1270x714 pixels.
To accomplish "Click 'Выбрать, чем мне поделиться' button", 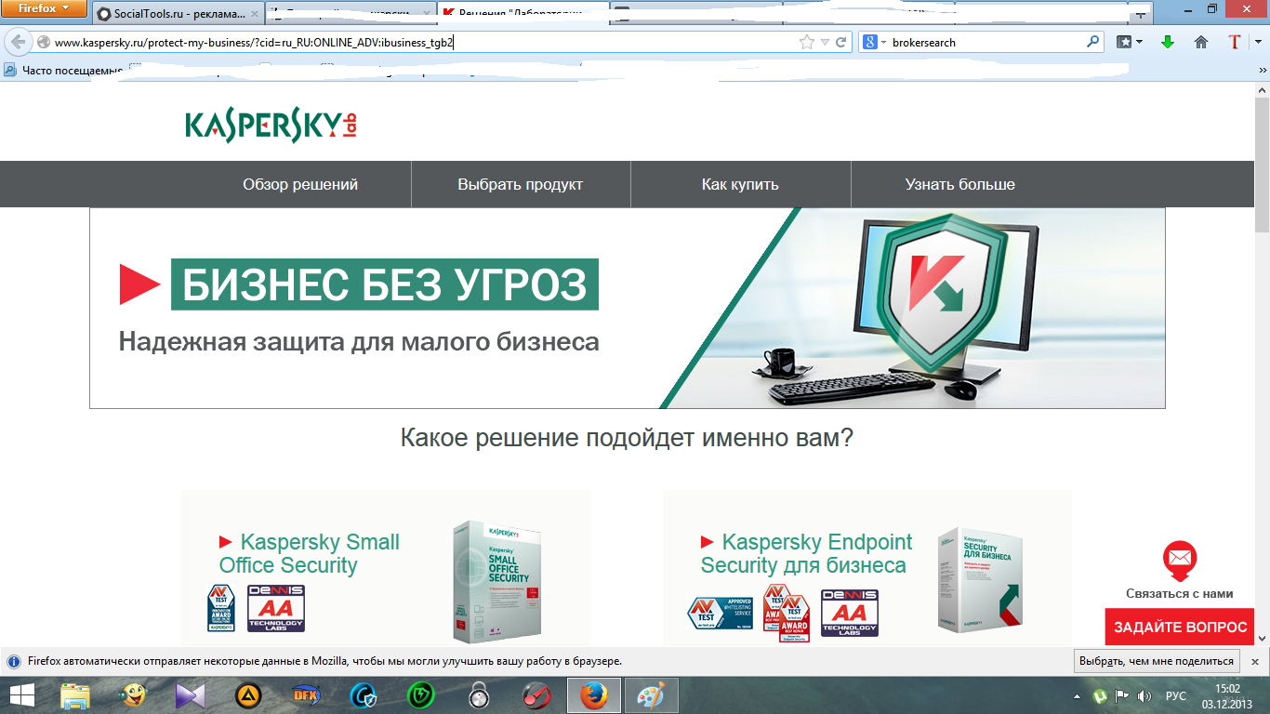I will point(1157,661).
